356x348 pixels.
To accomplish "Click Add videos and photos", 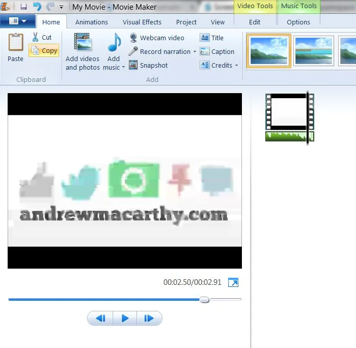I will 83,52.
